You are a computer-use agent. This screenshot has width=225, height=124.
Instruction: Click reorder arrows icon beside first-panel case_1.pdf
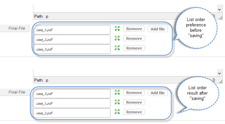(x=117, y=28)
